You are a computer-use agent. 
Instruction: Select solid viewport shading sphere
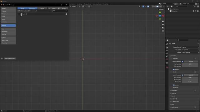(x=157, y=7)
